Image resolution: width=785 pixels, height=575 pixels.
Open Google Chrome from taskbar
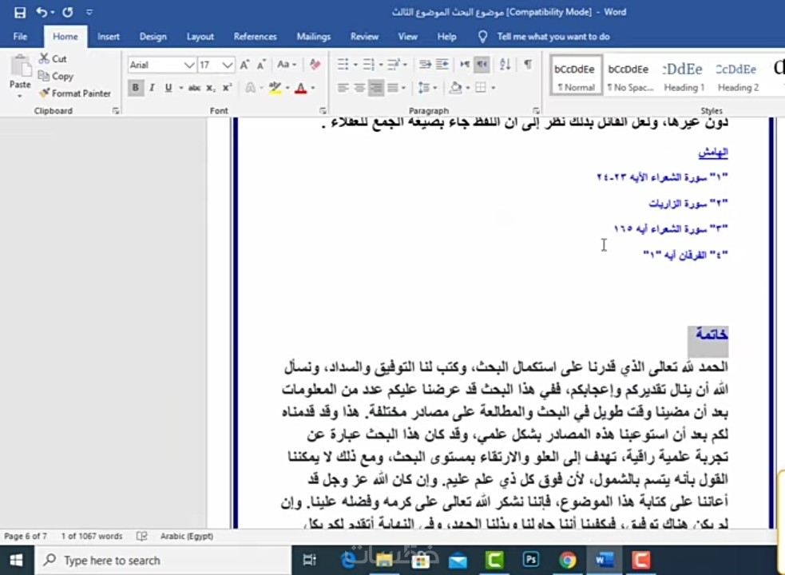pos(568,560)
